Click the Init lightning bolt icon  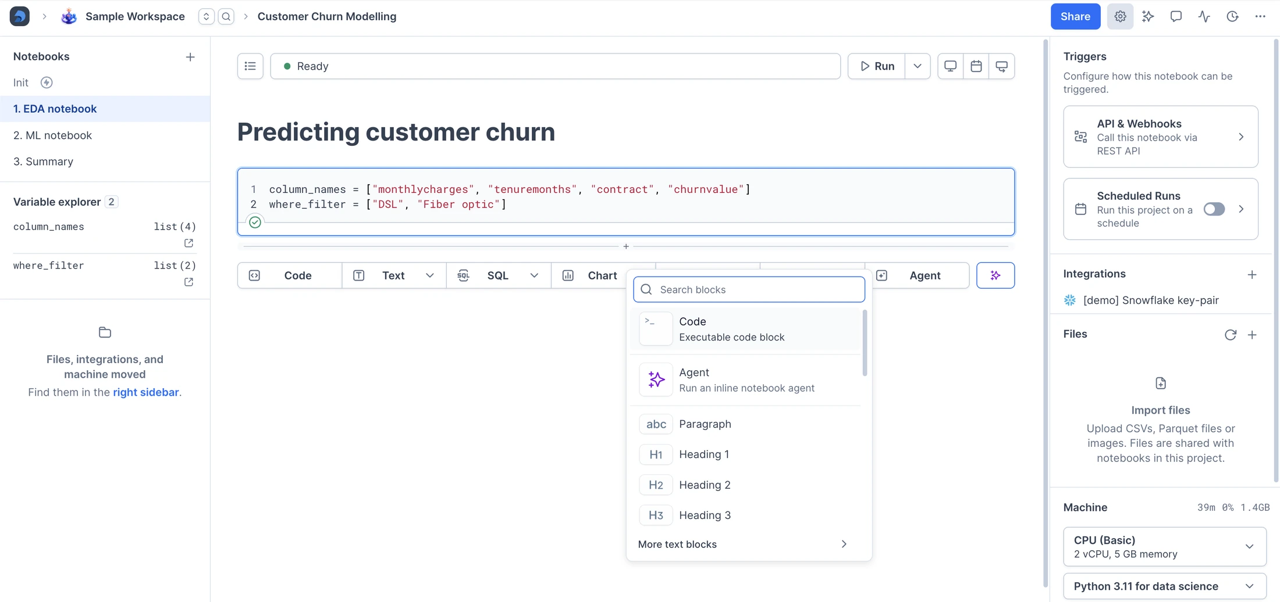pyautogui.click(x=47, y=83)
